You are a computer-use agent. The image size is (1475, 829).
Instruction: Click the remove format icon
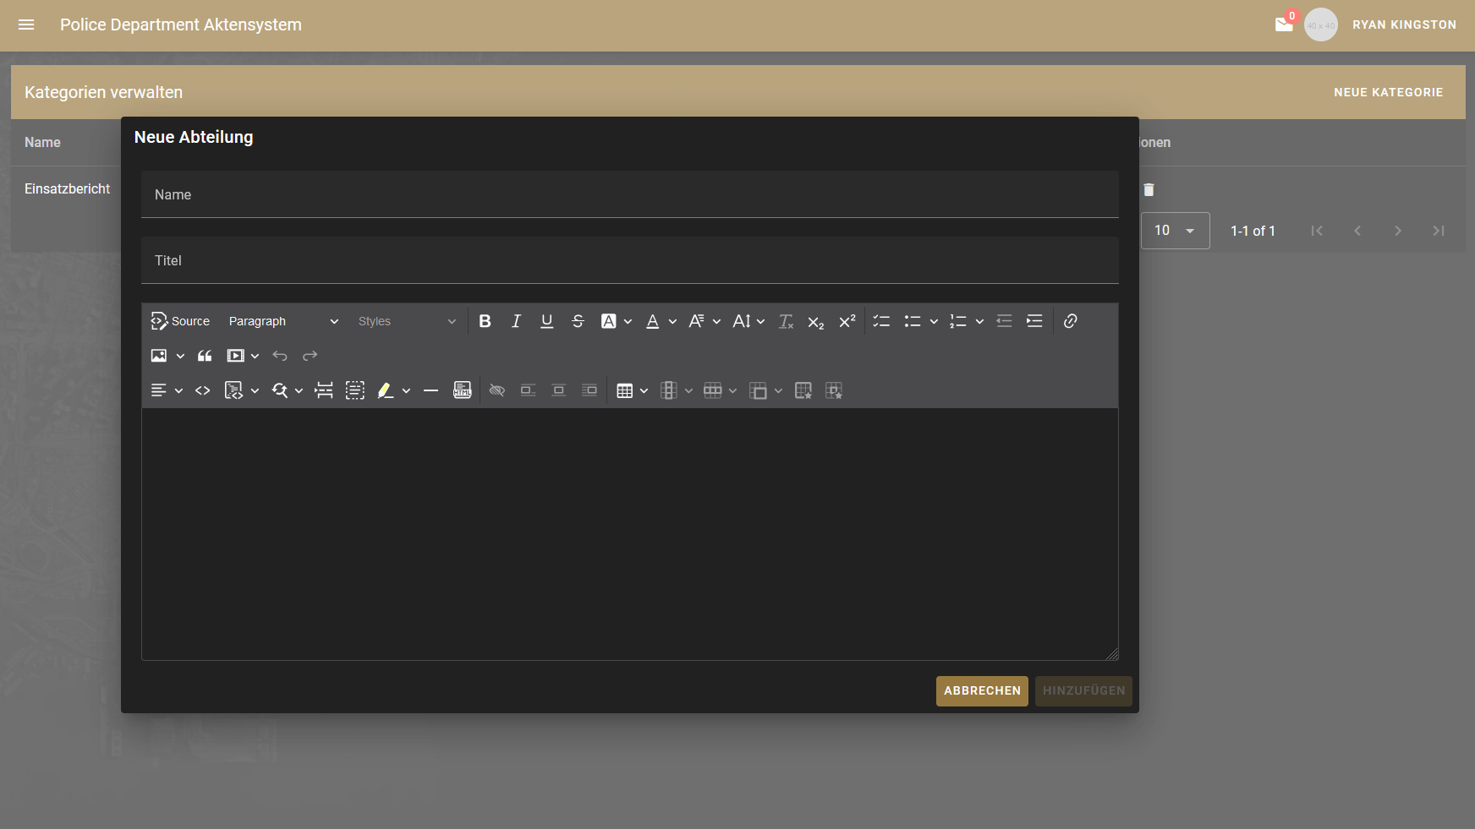786,321
